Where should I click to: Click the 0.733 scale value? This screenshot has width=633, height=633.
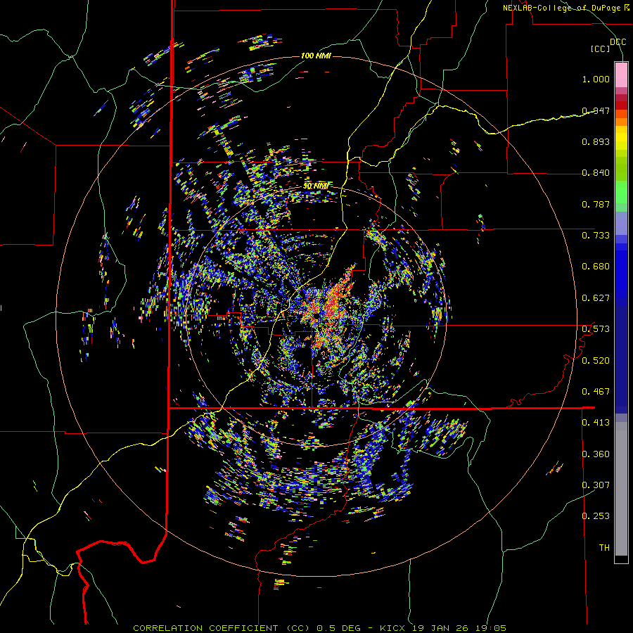click(x=596, y=236)
